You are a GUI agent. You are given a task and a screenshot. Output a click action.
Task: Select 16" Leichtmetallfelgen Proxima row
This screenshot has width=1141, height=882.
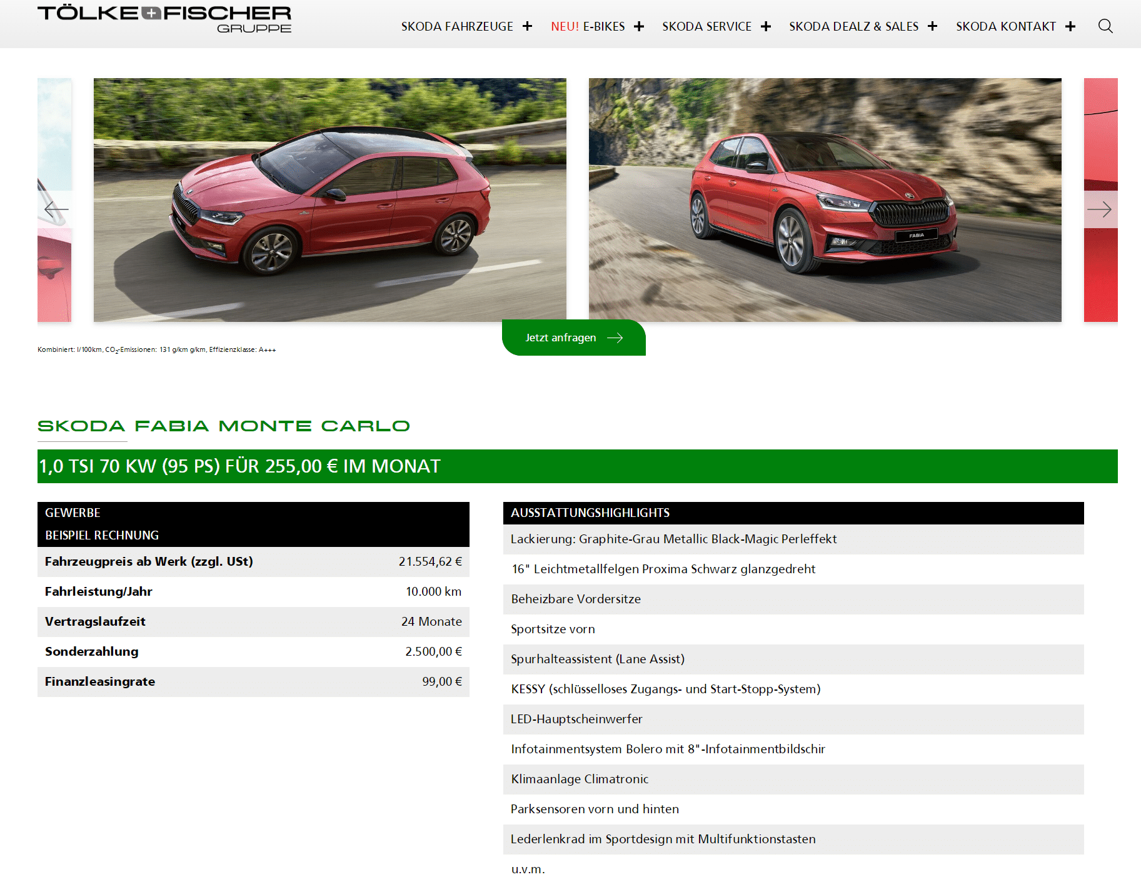(x=793, y=569)
